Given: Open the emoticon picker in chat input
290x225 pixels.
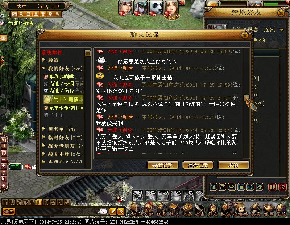Looking at the screenshot, I should tap(103, 211).
